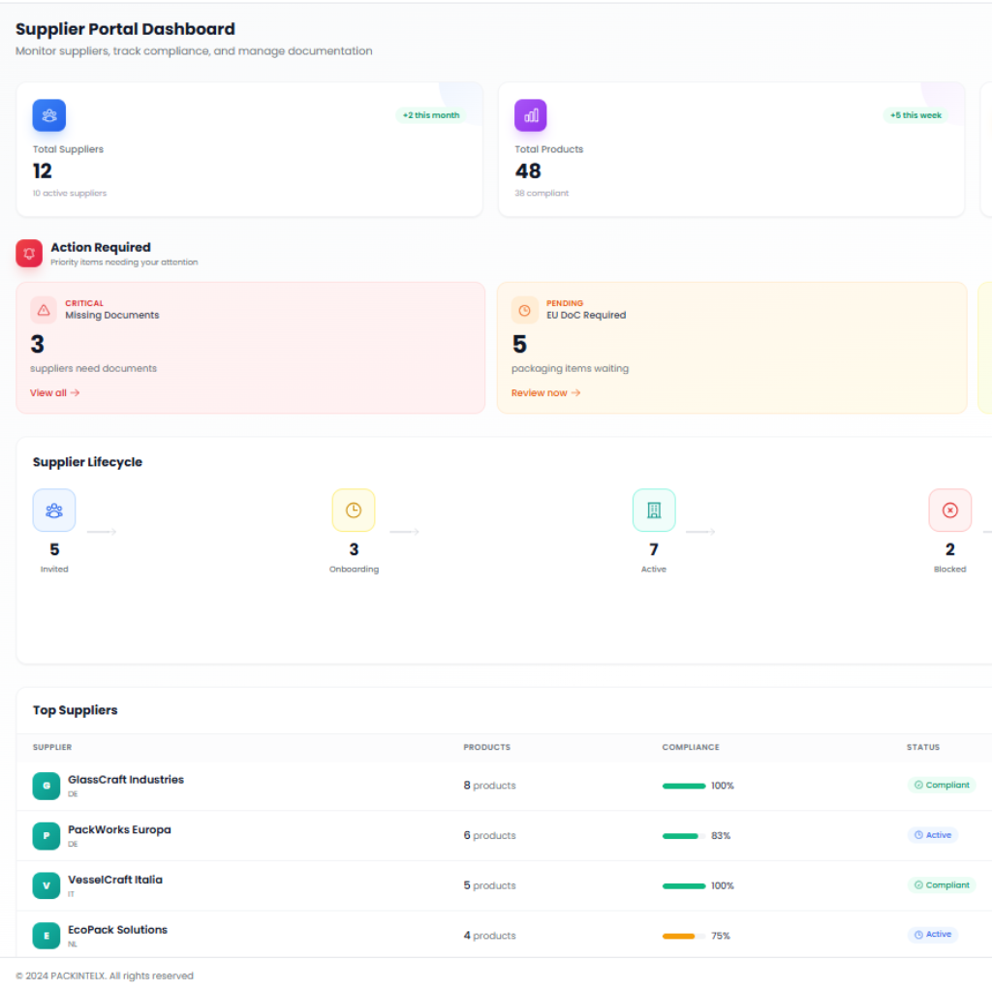Image resolution: width=992 pixels, height=992 pixels.
Task: Select the Onboarding lifecycle clock icon
Action: (x=354, y=511)
